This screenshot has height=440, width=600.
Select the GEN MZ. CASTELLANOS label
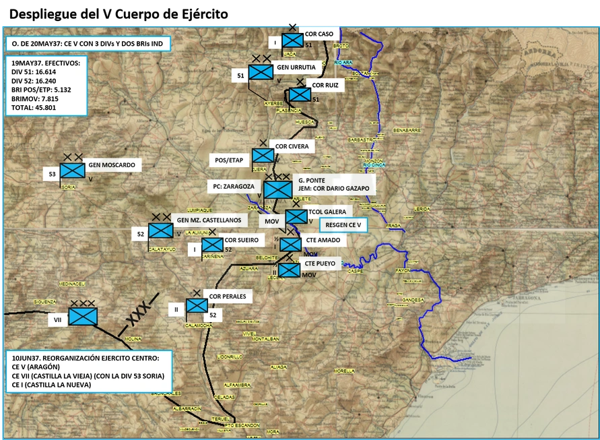point(209,220)
